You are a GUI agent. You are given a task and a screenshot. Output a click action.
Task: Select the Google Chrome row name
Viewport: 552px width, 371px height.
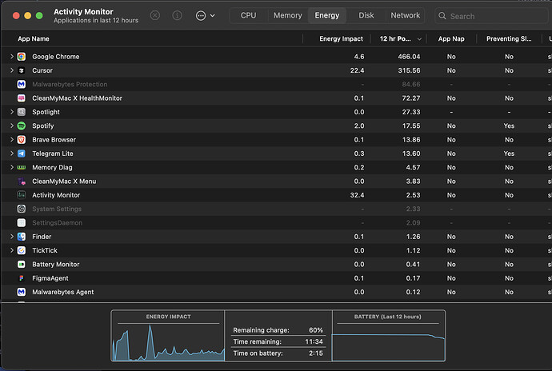click(56, 57)
